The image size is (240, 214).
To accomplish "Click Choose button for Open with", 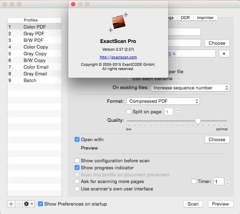I will [x=217, y=139].
